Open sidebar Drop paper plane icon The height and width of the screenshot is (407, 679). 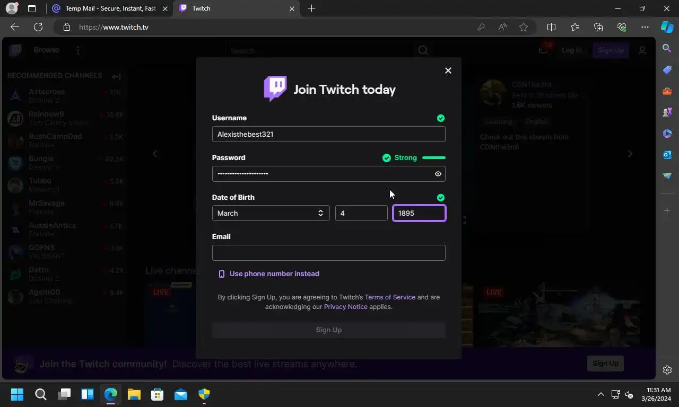[667, 176]
